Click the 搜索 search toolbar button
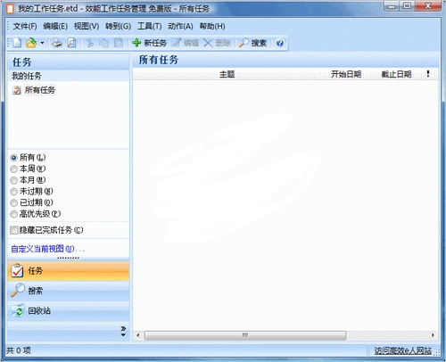The image size is (446, 362). 252,43
